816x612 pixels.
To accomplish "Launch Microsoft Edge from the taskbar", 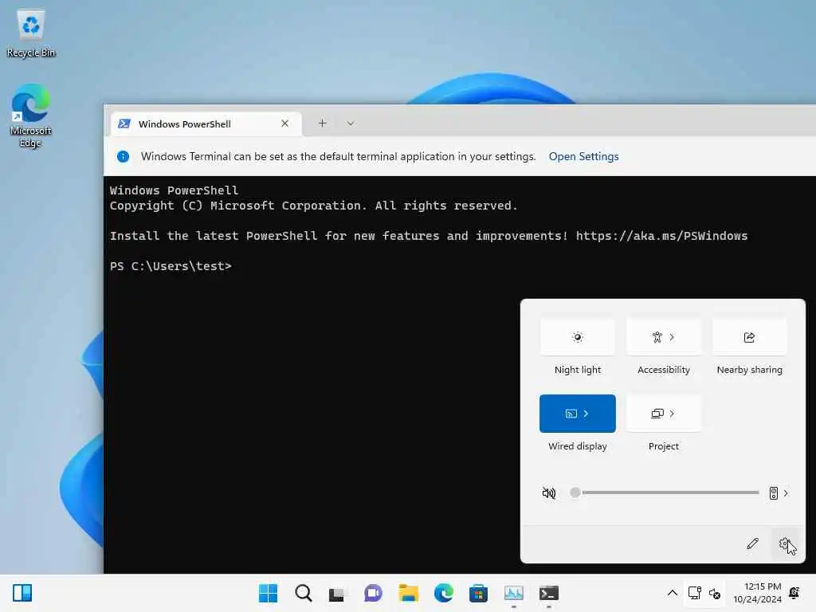I will pos(443,593).
